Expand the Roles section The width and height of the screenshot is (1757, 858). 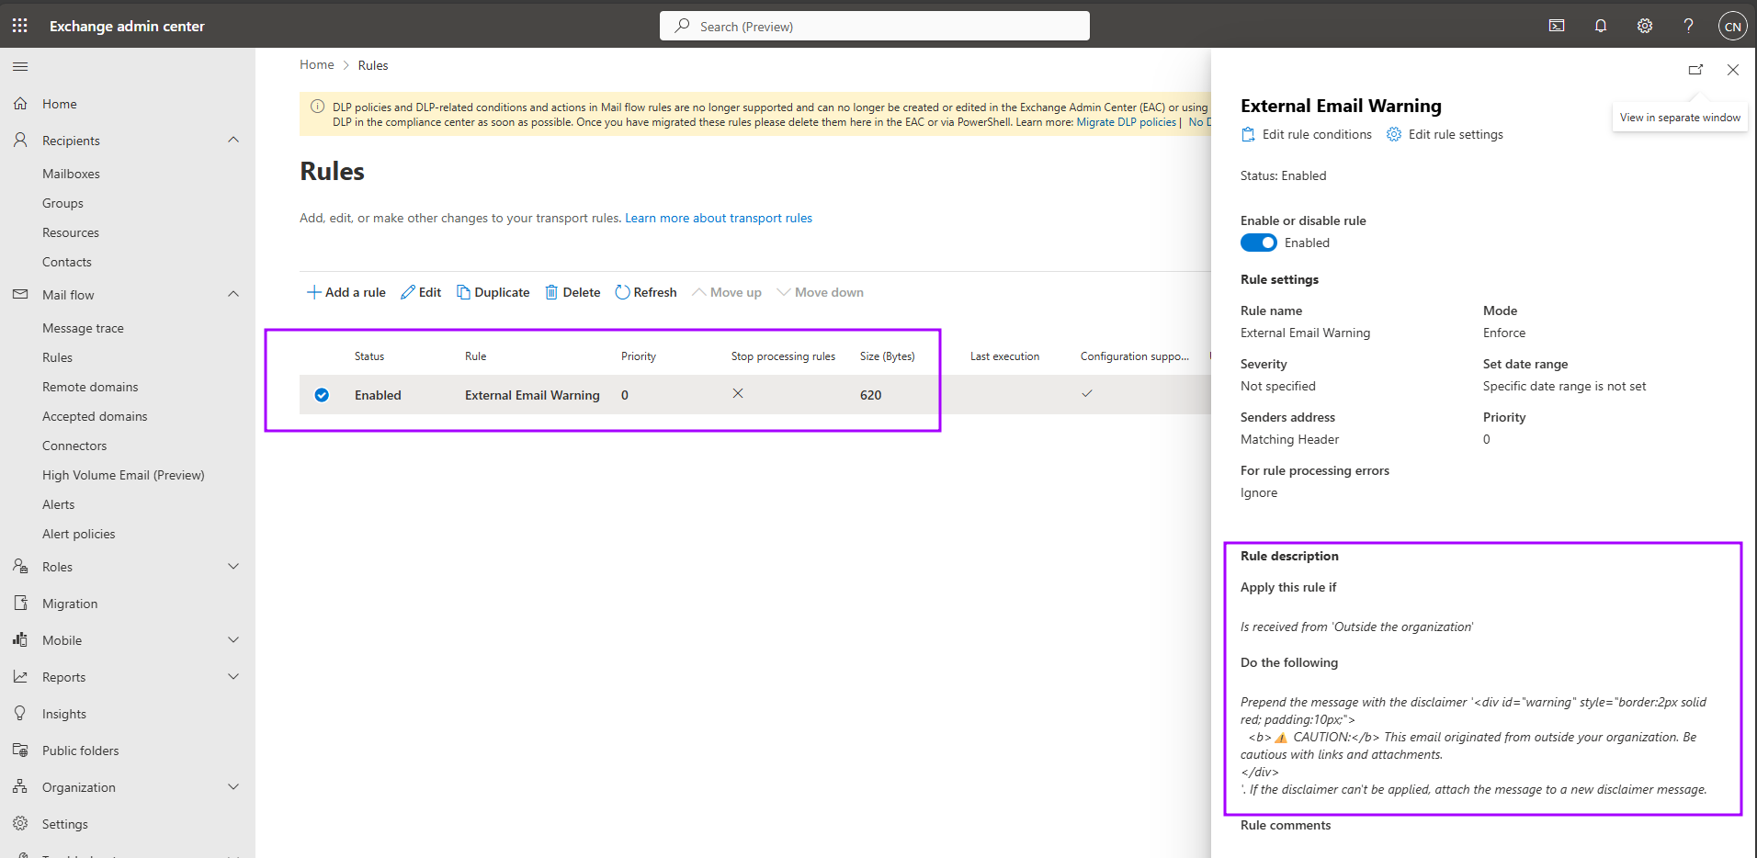coord(233,566)
